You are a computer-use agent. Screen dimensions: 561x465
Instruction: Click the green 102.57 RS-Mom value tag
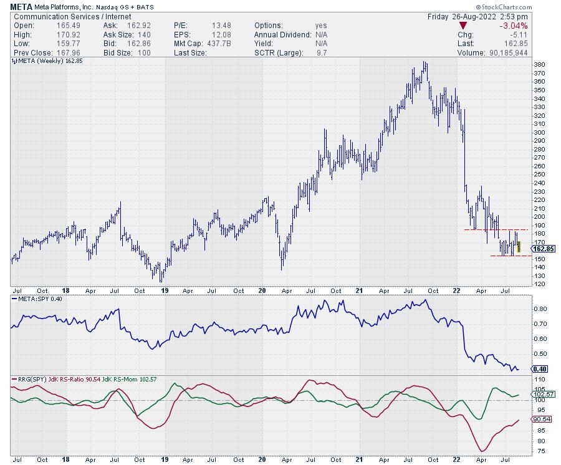[x=542, y=395]
